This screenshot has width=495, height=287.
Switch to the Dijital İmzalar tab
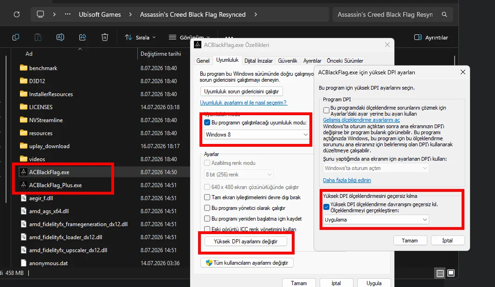click(258, 61)
